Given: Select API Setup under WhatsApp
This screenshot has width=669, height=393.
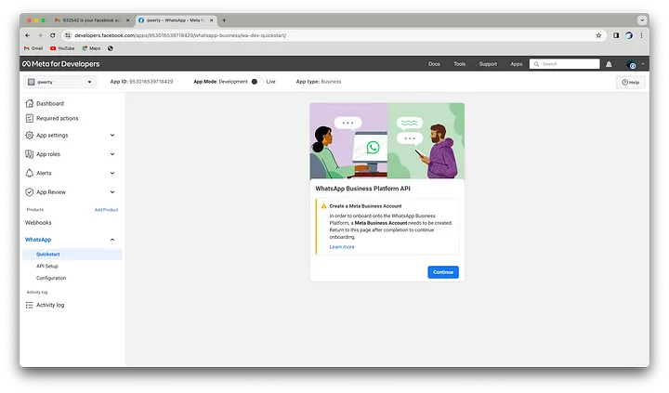Looking at the screenshot, I should pyautogui.click(x=47, y=267).
